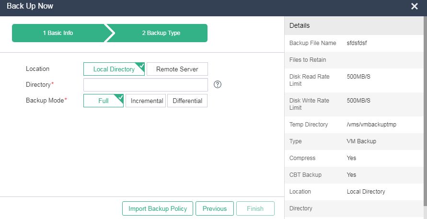Click the sfdsfdsf backup file name value

357,43
